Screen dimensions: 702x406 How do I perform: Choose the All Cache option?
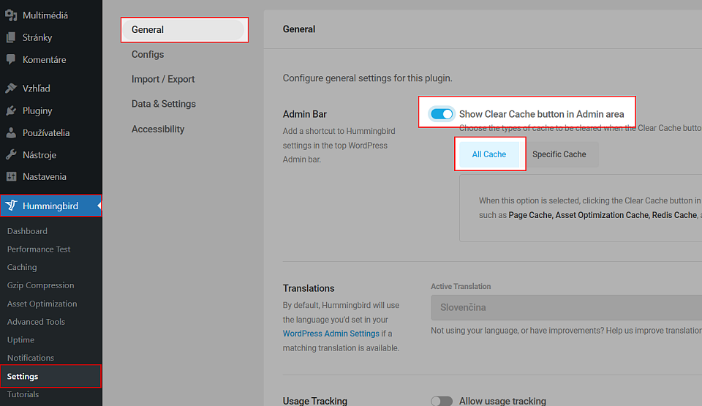(489, 154)
